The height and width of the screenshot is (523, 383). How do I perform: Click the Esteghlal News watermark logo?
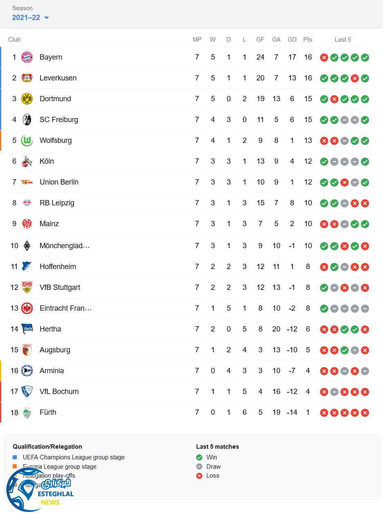pyautogui.click(x=40, y=492)
